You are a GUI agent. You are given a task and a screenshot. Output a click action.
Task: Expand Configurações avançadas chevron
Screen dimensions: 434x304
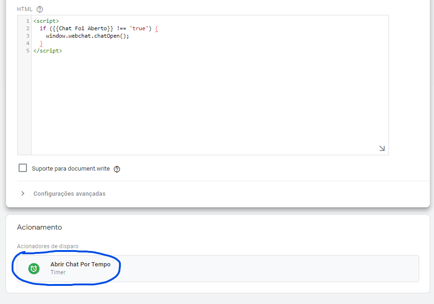23,193
